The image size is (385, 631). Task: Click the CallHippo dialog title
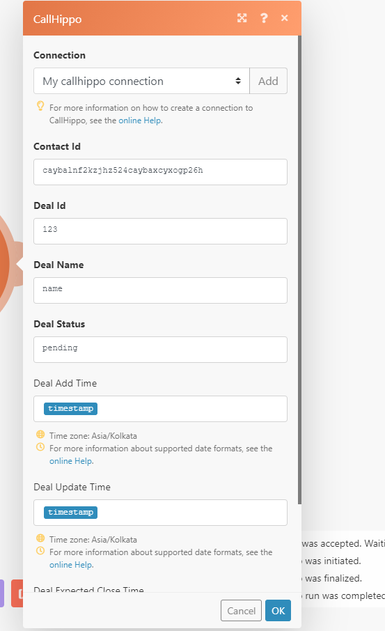coord(57,20)
